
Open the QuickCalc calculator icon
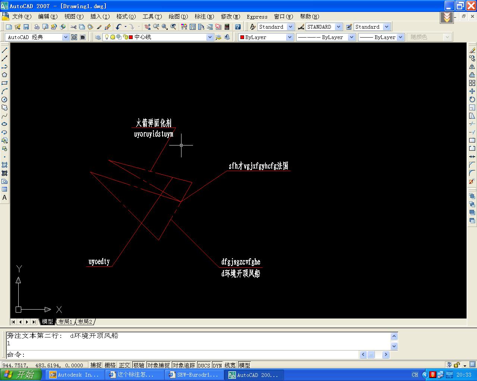(227, 27)
